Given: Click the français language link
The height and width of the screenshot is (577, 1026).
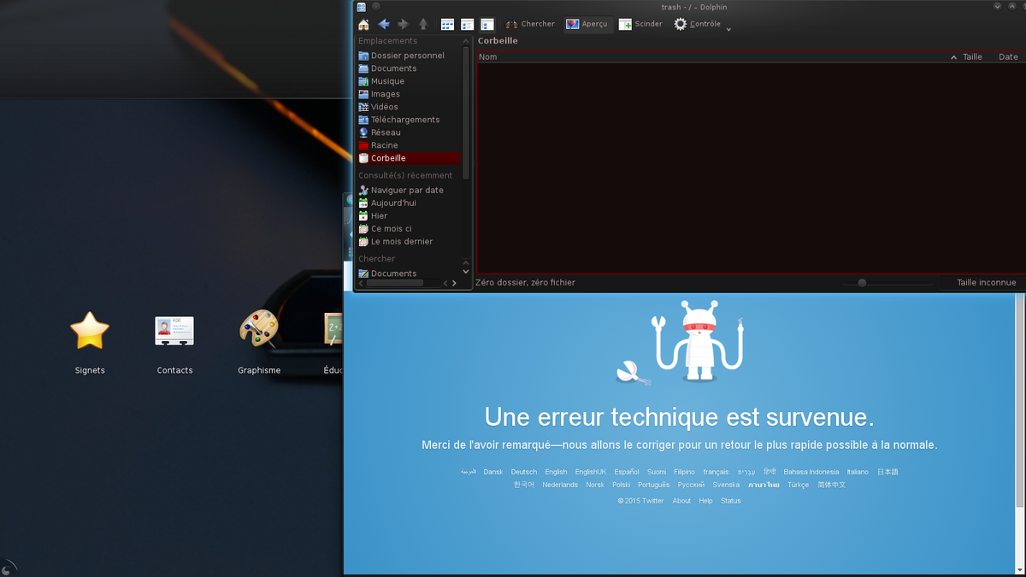Looking at the screenshot, I should [716, 472].
